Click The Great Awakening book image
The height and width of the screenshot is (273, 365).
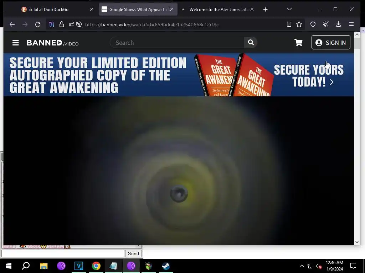233,75
